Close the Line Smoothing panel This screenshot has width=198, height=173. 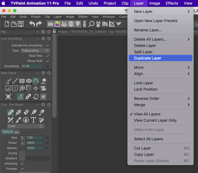(x=49, y=38)
